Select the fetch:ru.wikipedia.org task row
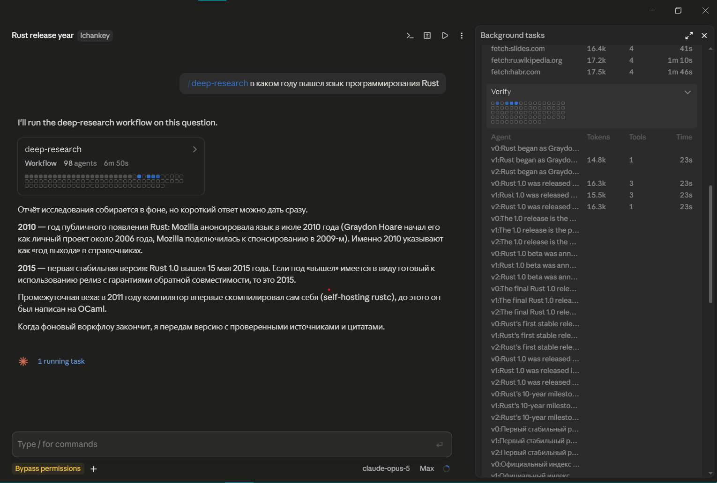Viewport: 717px width, 483px height. pos(592,60)
